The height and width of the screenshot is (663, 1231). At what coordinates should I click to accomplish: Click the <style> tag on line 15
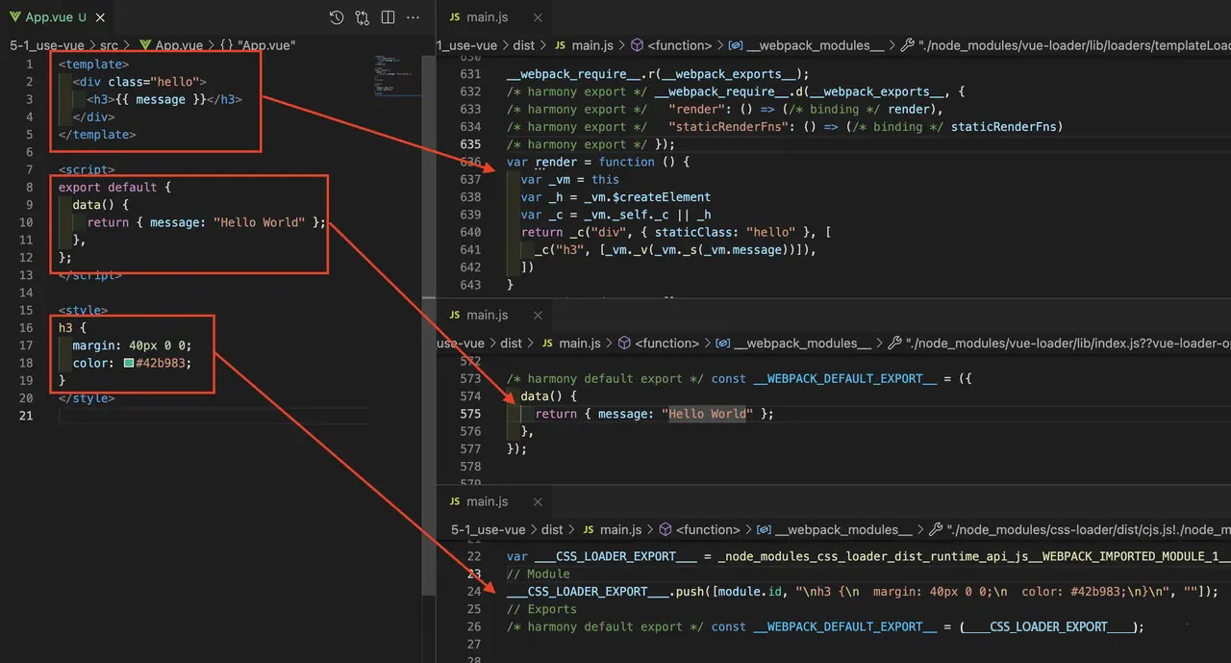point(83,311)
